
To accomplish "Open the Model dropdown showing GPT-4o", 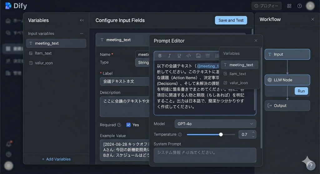I will [215, 124].
